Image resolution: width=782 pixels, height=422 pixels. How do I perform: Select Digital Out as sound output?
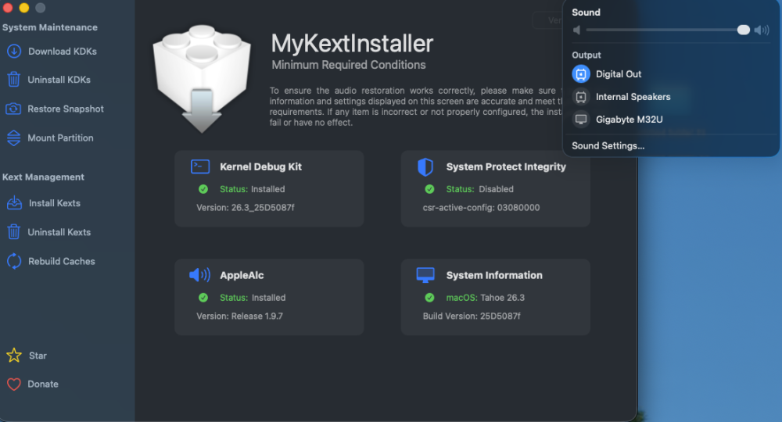click(619, 74)
